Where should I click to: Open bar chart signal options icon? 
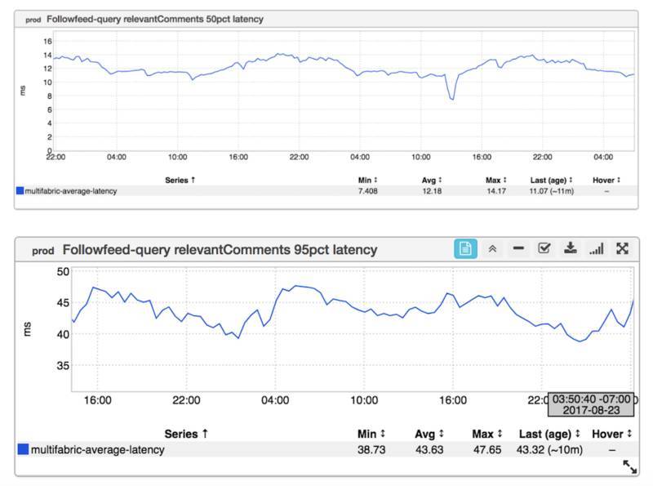(x=597, y=249)
